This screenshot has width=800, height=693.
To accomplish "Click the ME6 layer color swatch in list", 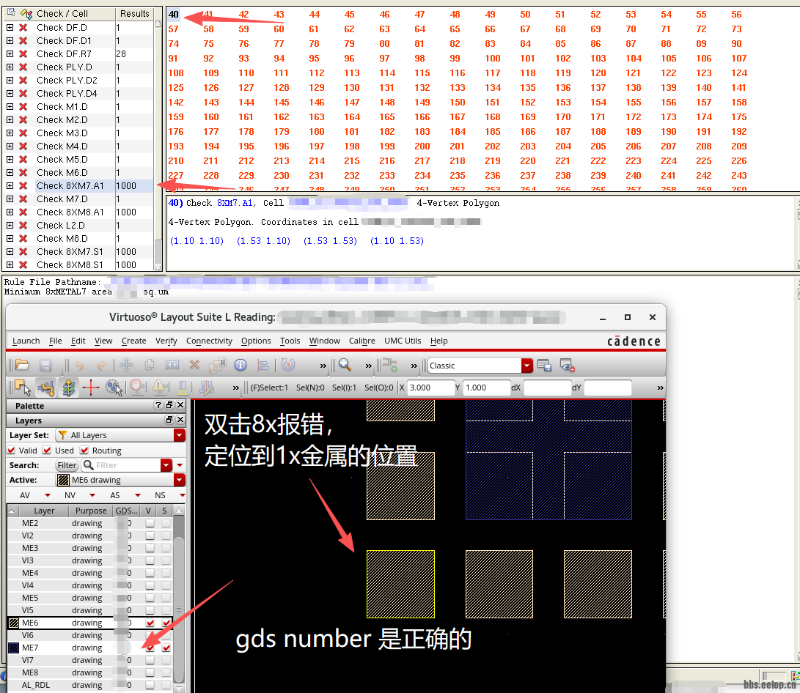I will click(14, 623).
